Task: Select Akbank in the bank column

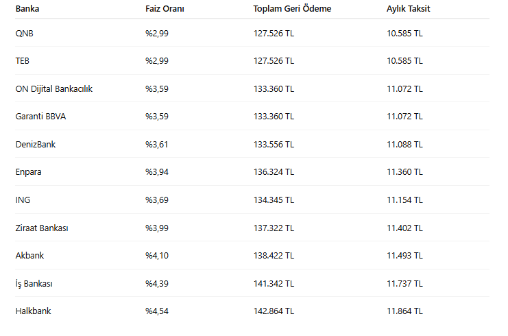Action: click(x=29, y=255)
